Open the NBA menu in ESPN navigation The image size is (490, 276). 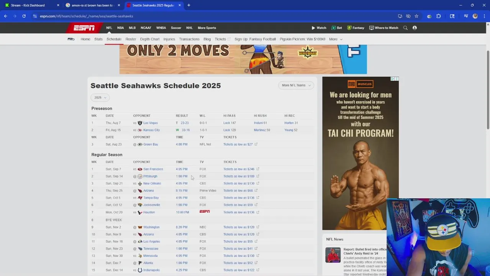coord(120,28)
